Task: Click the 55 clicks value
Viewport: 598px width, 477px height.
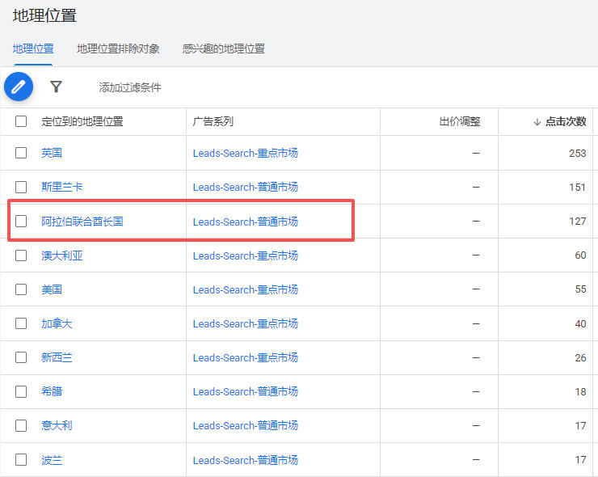Action: click(580, 289)
